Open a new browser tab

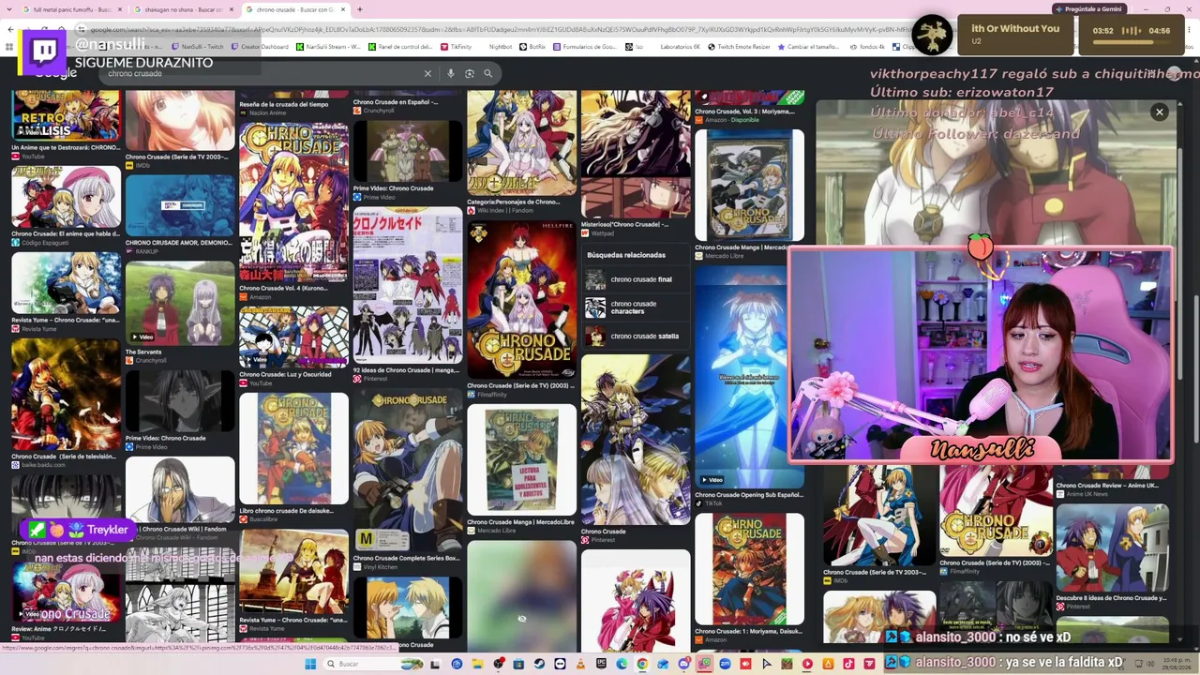pyautogui.click(x=359, y=9)
